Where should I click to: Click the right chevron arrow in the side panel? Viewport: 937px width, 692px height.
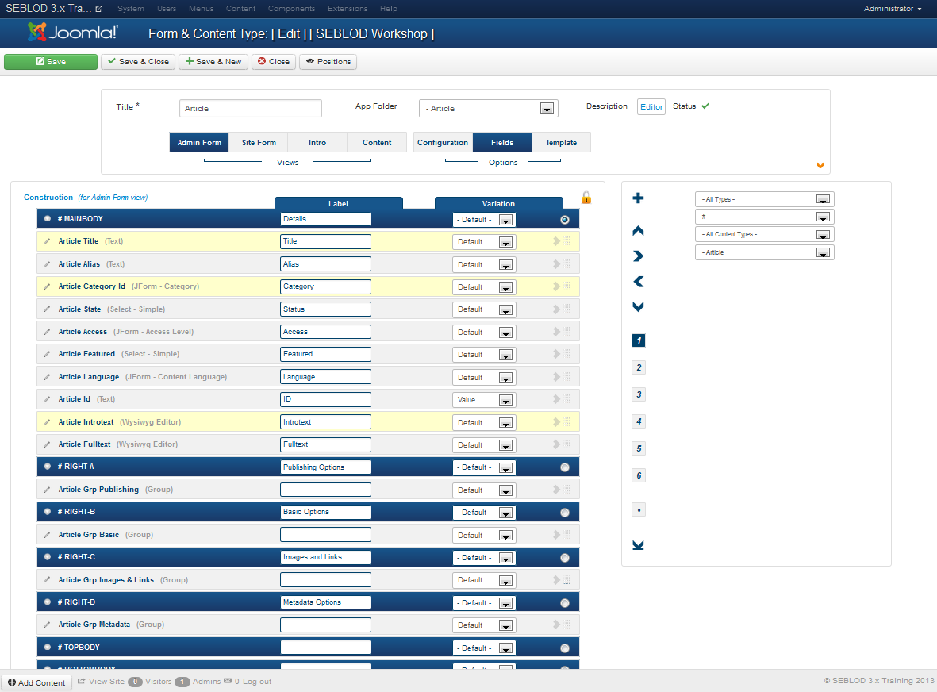click(x=638, y=256)
